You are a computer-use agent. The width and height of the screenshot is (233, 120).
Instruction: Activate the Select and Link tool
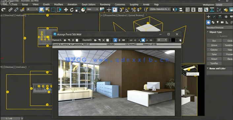click(x=11, y=10)
